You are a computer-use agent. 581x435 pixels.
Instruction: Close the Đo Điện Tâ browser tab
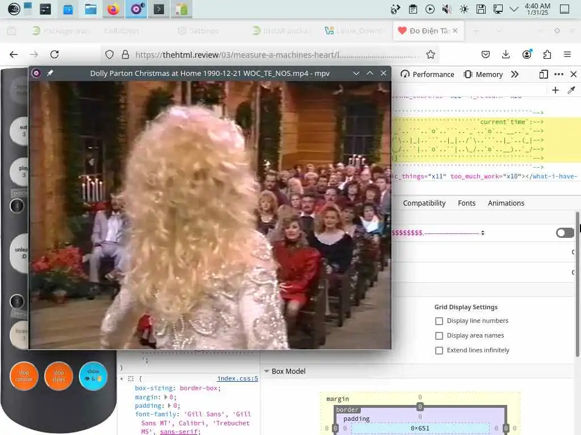pyautogui.click(x=455, y=31)
